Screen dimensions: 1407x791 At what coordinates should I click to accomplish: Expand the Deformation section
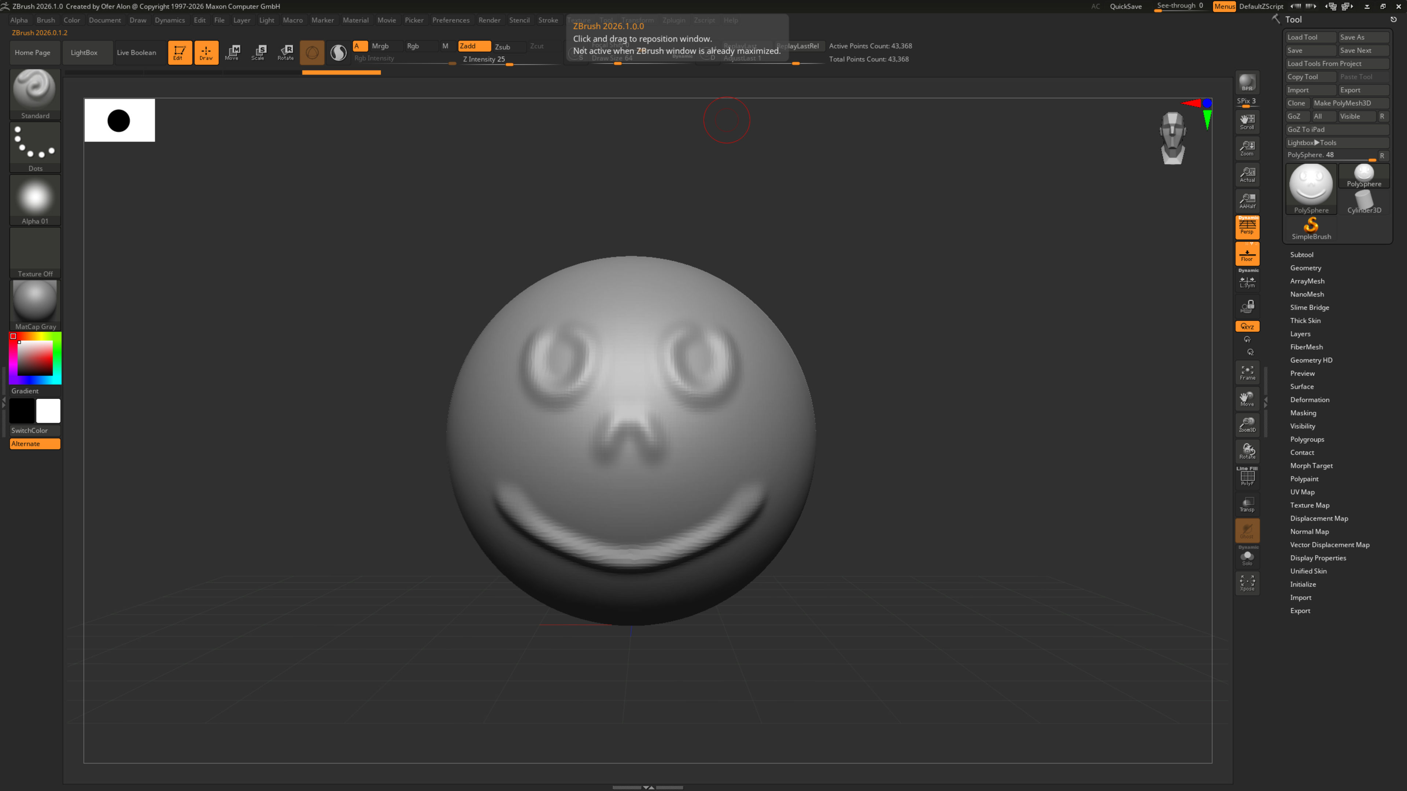click(x=1309, y=400)
